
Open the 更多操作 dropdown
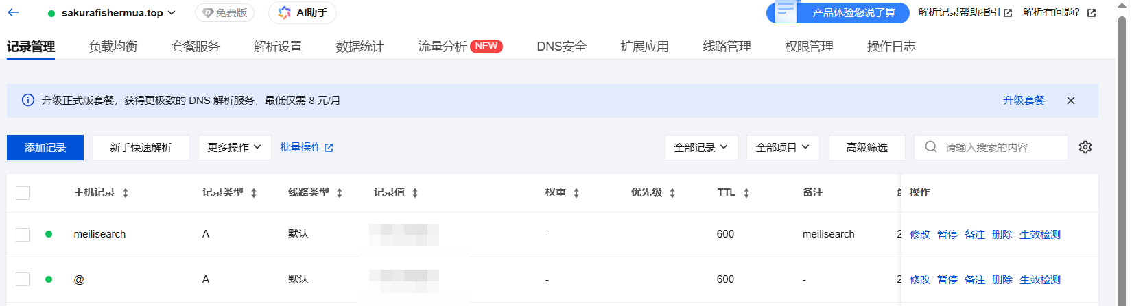[x=234, y=148]
